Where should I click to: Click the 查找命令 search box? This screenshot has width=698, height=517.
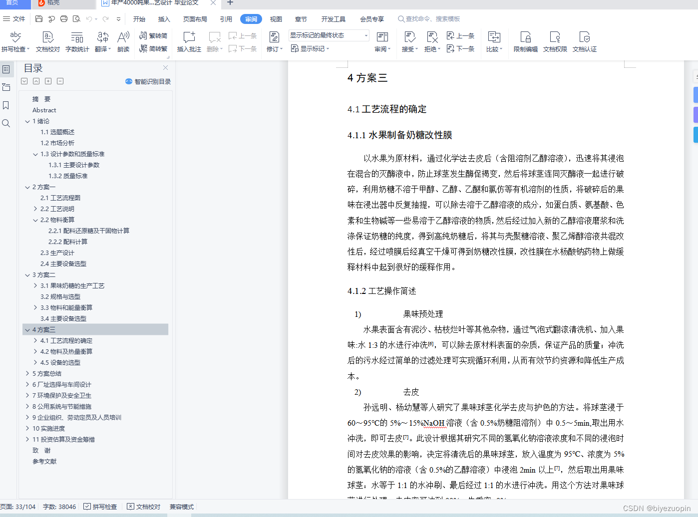[429, 19]
